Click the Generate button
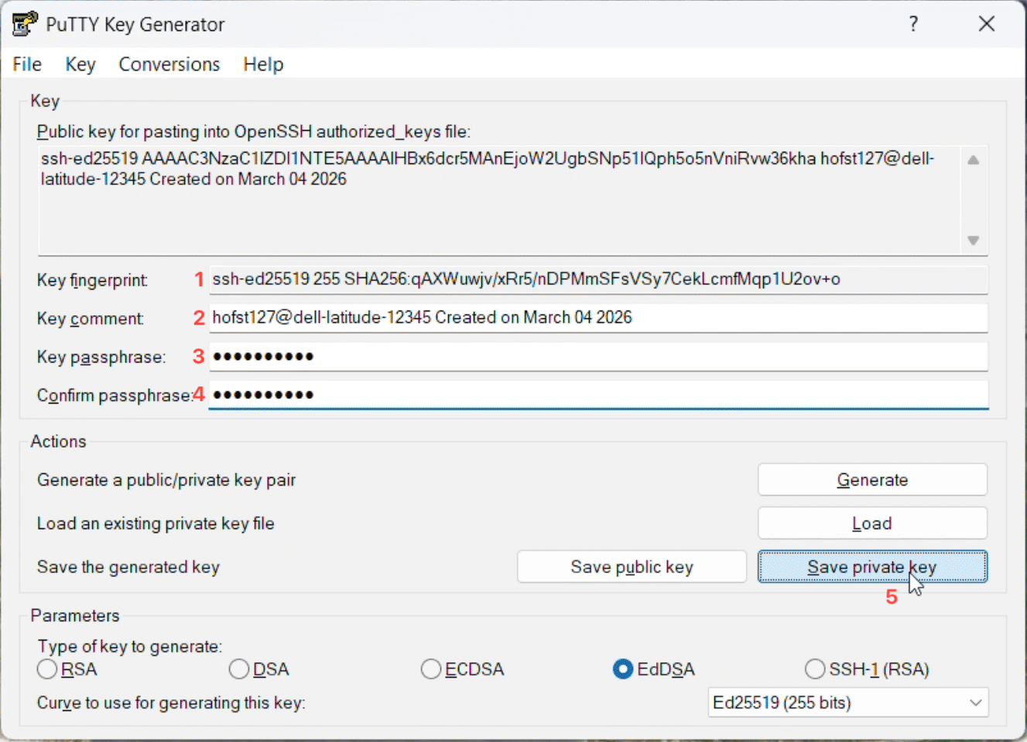This screenshot has height=742, width=1027. tap(872, 479)
